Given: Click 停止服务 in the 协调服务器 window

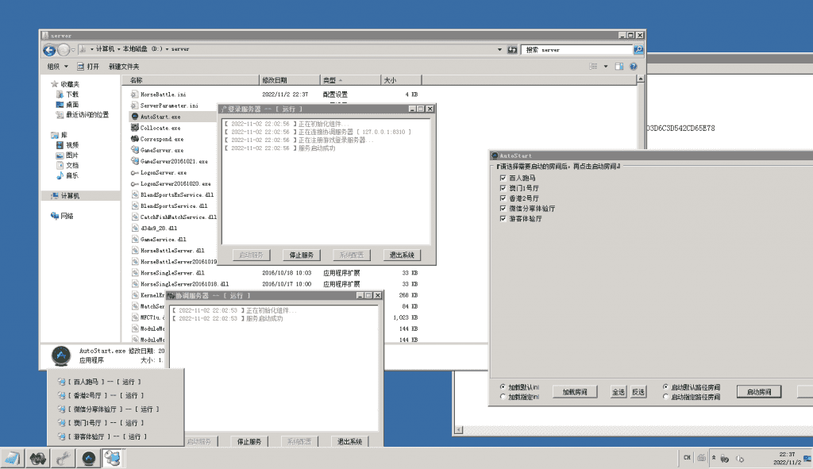Looking at the screenshot, I should pyautogui.click(x=249, y=441).
